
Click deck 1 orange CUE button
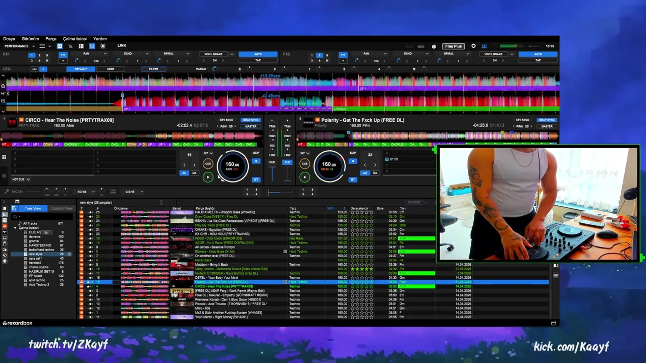coord(208,163)
